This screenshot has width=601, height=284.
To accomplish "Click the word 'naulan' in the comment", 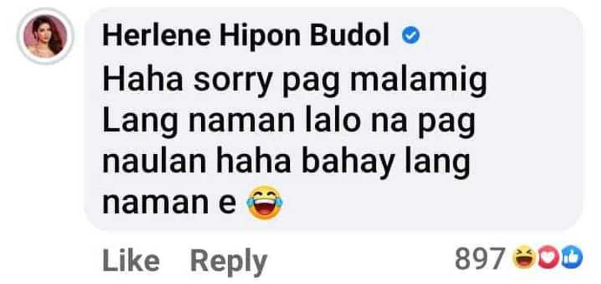I will [155, 162].
